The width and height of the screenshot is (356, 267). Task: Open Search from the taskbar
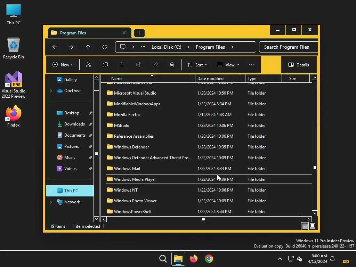[x=163, y=259]
